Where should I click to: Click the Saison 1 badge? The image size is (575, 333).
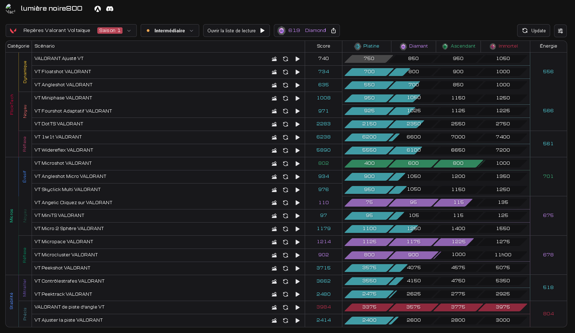110,31
